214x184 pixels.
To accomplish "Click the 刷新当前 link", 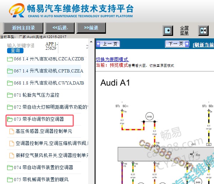I will tap(203, 45).
